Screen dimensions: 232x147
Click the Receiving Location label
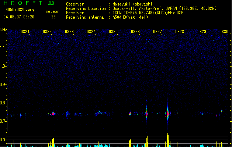tap(86, 8)
